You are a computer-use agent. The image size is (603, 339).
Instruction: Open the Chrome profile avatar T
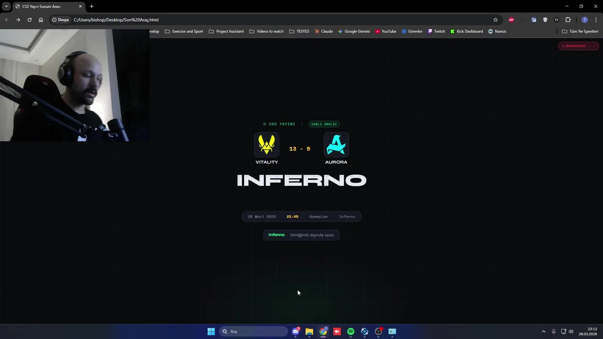(x=585, y=20)
